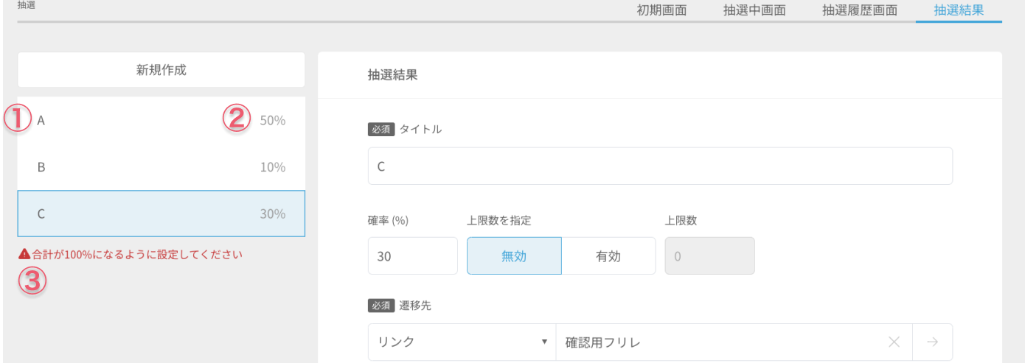
Task: Select 無効 for 上限数を指定
Action: [x=514, y=256]
